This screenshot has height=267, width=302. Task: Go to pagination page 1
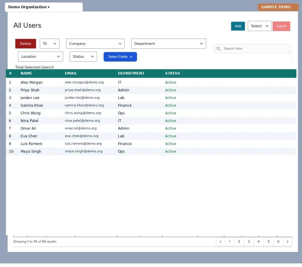(229, 242)
